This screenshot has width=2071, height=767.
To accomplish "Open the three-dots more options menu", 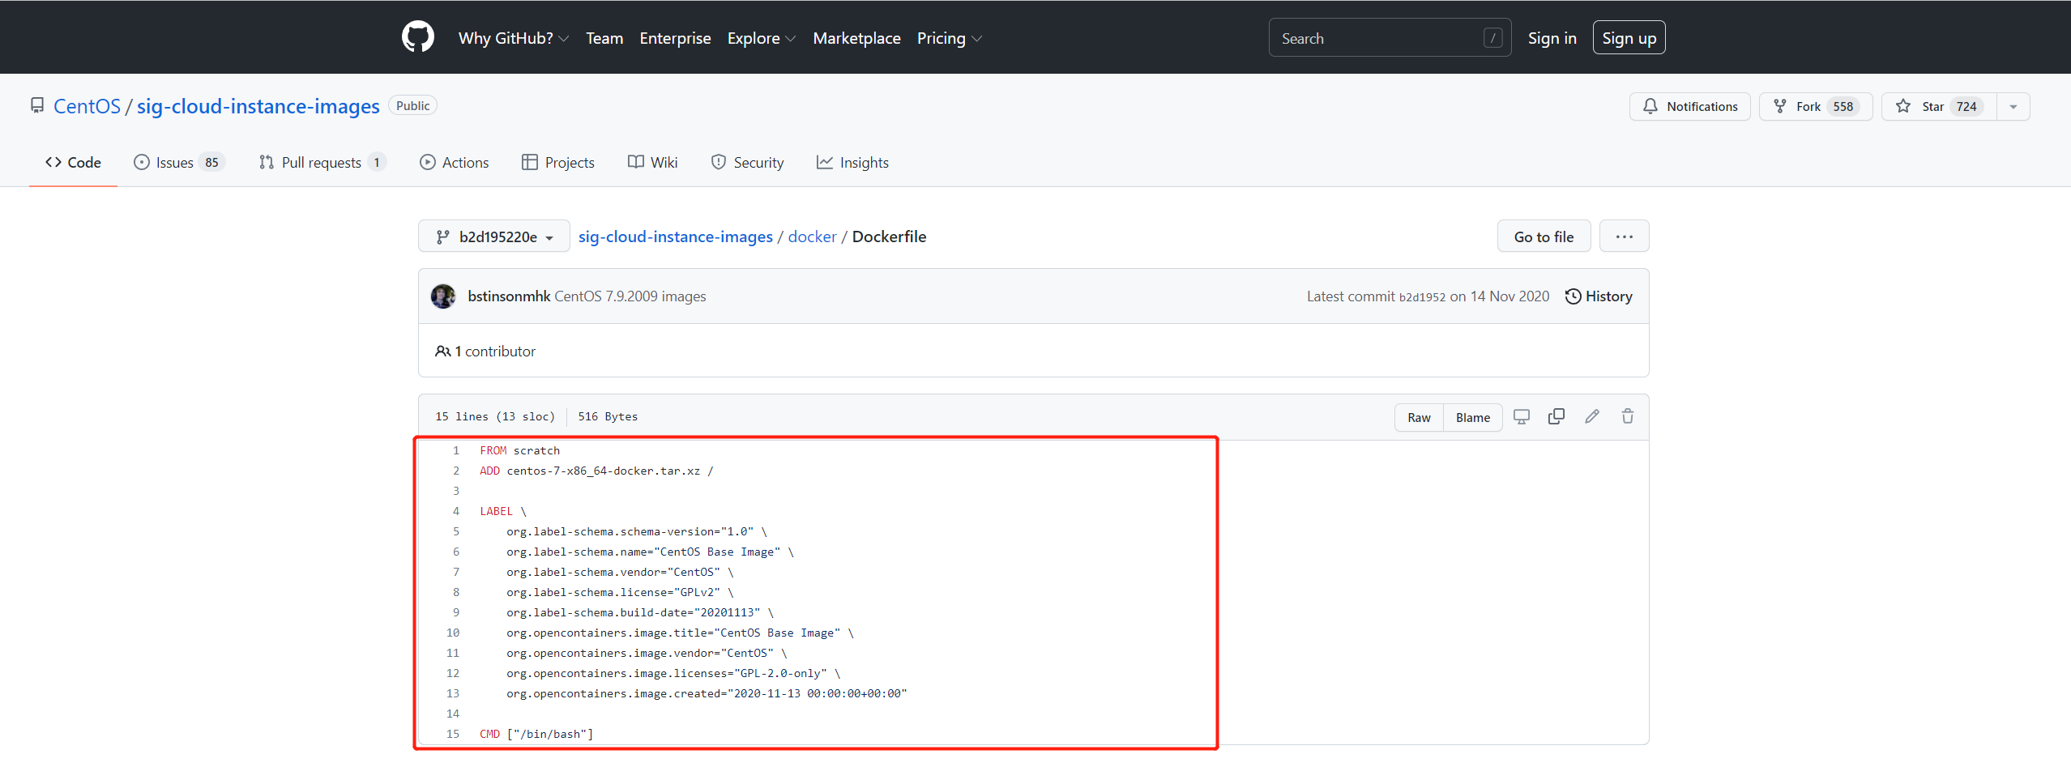I will [x=1624, y=236].
